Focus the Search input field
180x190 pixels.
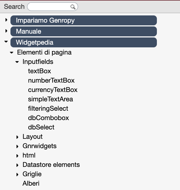pos(53,7)
